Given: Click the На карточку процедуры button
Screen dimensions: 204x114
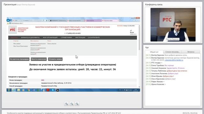Looking at the screenshot, I should (19, 59).
